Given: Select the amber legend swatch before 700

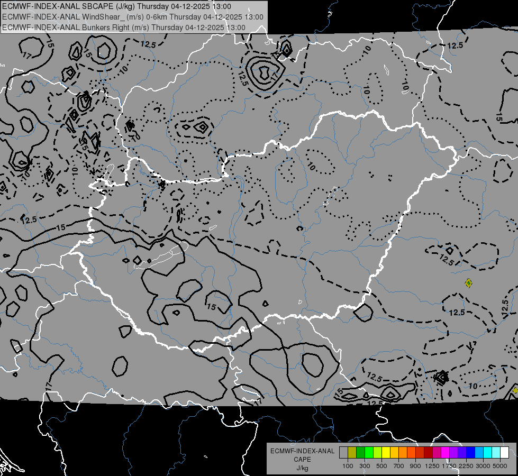Looking at the screenshot, I should point(394,453).
